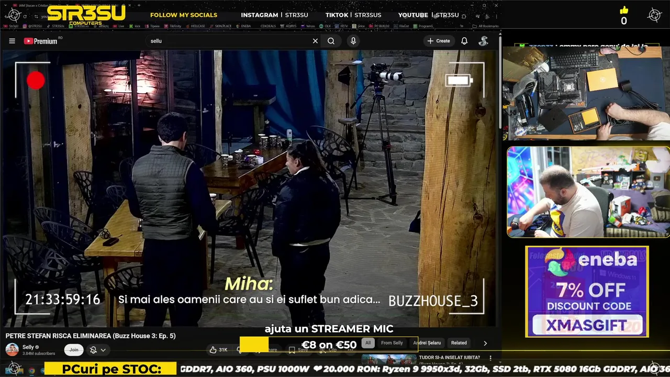
Task: Save the video to a playlist
Action: tap(299, 350)
